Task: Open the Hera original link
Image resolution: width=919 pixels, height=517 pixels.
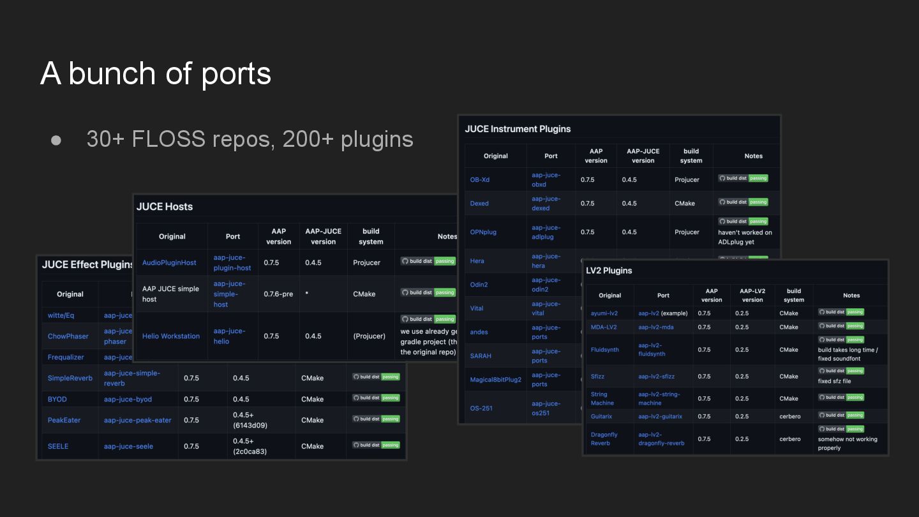Action: 477,260
